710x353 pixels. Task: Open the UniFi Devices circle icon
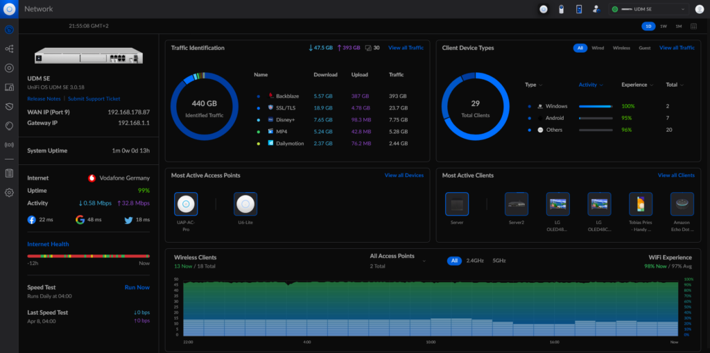[9, 68]
